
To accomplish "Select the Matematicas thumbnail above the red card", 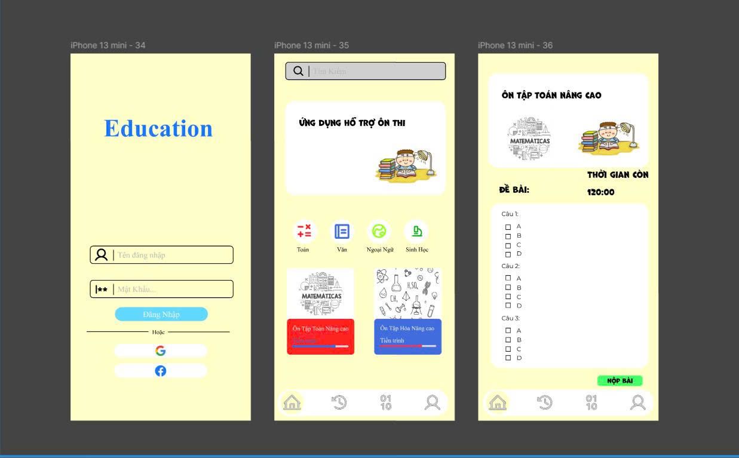I will tap(321, 293).
